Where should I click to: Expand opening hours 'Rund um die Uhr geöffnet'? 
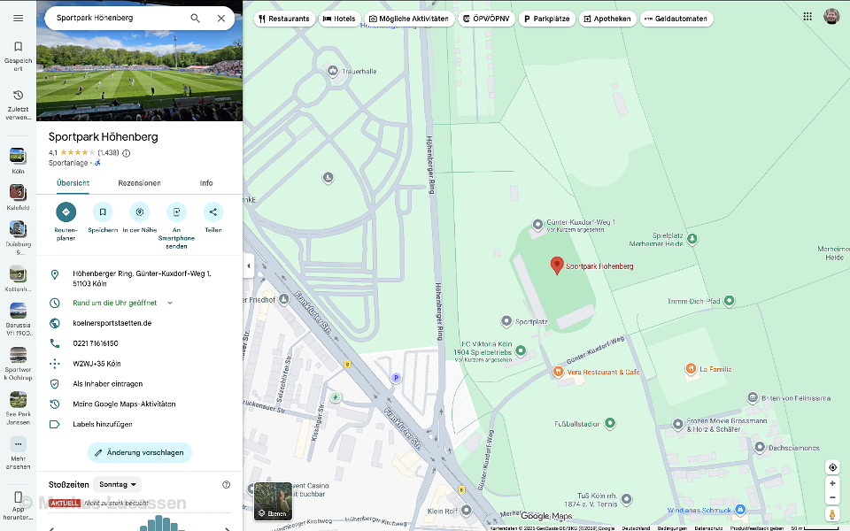pyautogui.click(x=170, y=303)
